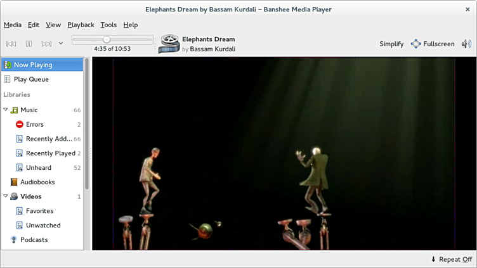Viewport: 477px width, 268px height.
Task: Toggle the Simplify view button
Action: [x=391, y=44]
